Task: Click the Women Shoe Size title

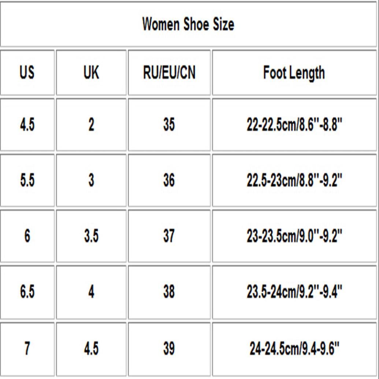Action: click(x=188, y=25)
